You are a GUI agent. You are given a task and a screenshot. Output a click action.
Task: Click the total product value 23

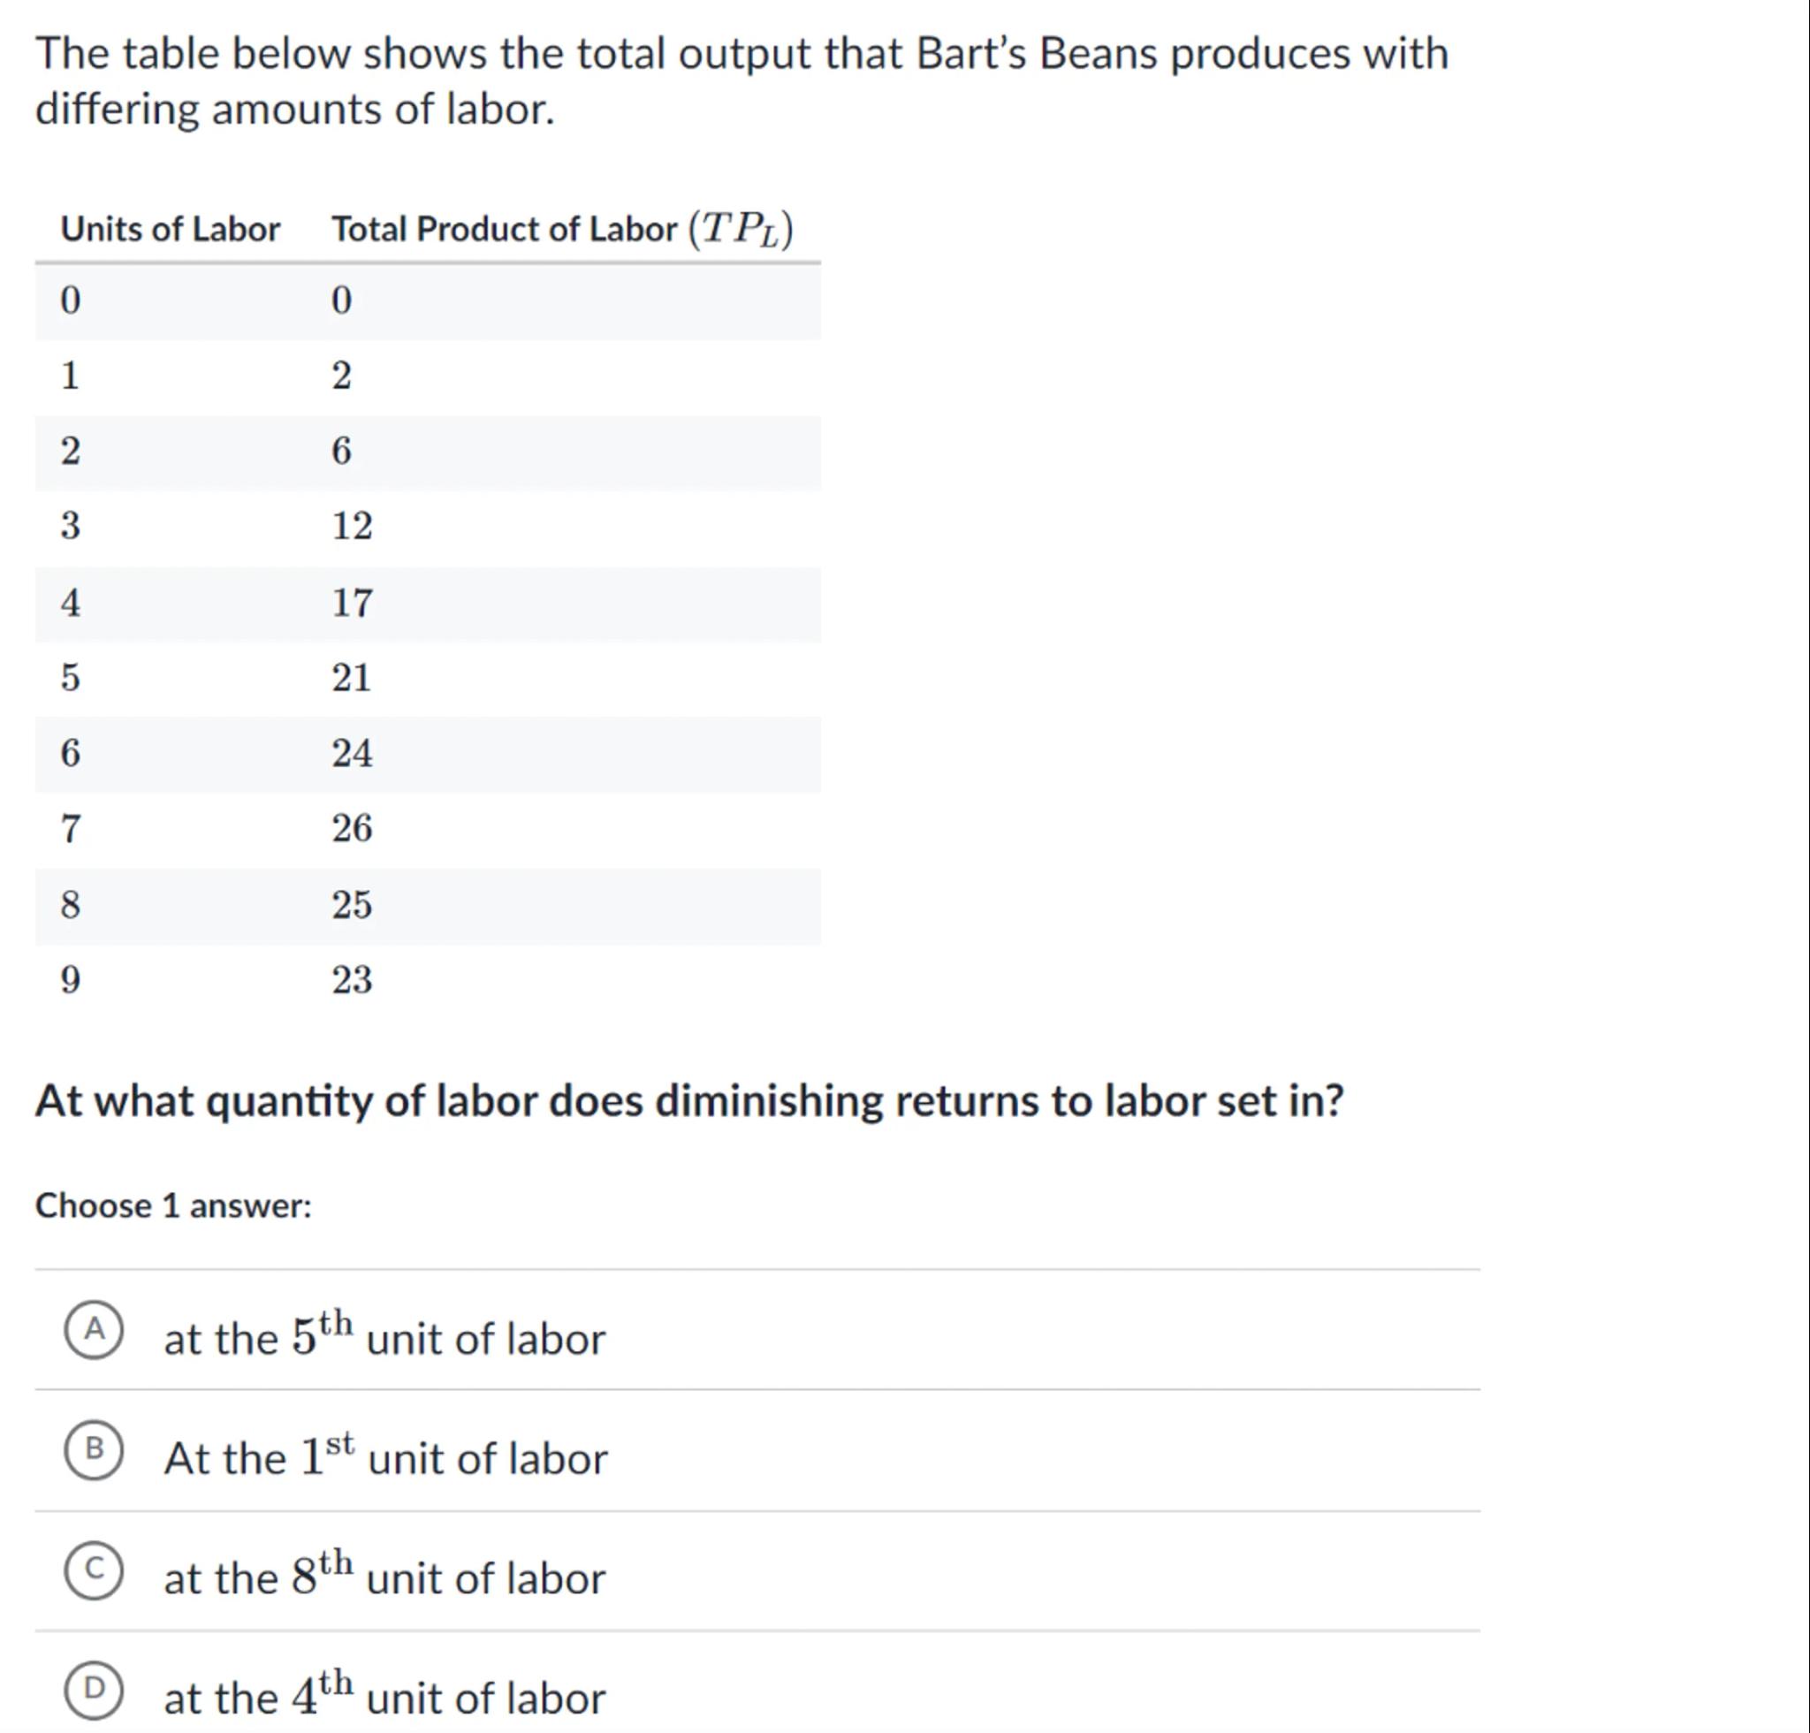(352, 979)
